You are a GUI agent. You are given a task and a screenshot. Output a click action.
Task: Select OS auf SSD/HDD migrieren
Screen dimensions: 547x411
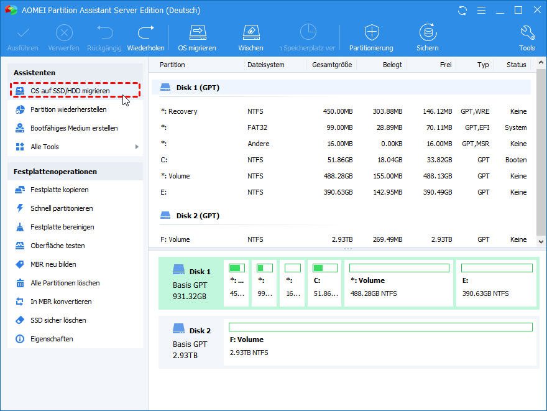click(70, 91)
